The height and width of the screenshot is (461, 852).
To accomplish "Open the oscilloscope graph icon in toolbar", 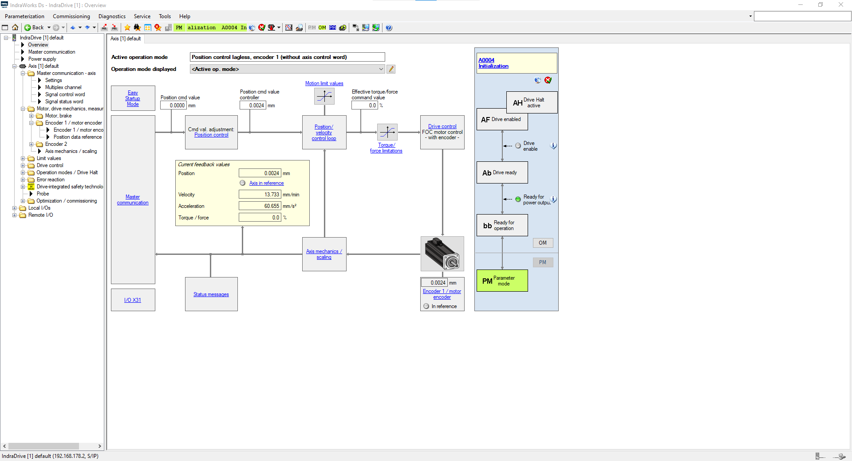I will point(289,27).
